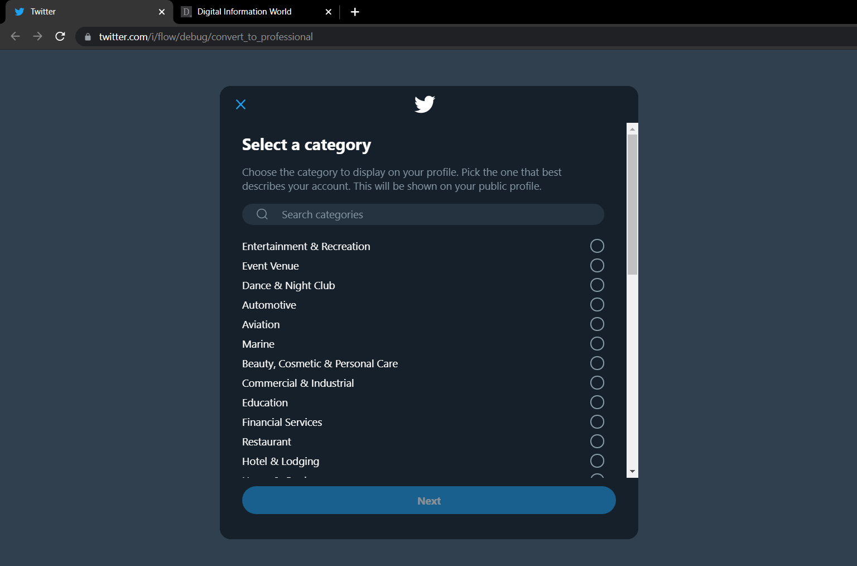Click the search magnifier icon
This screenshot has width=857, height=566.
[262, 214]
